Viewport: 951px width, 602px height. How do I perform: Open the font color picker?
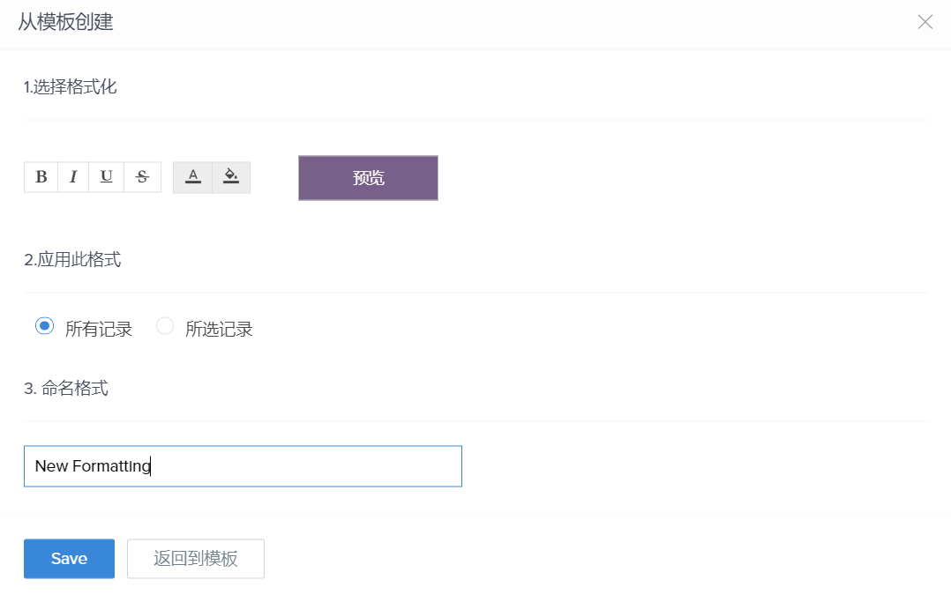pyautogui.click(x=193, y=177)
